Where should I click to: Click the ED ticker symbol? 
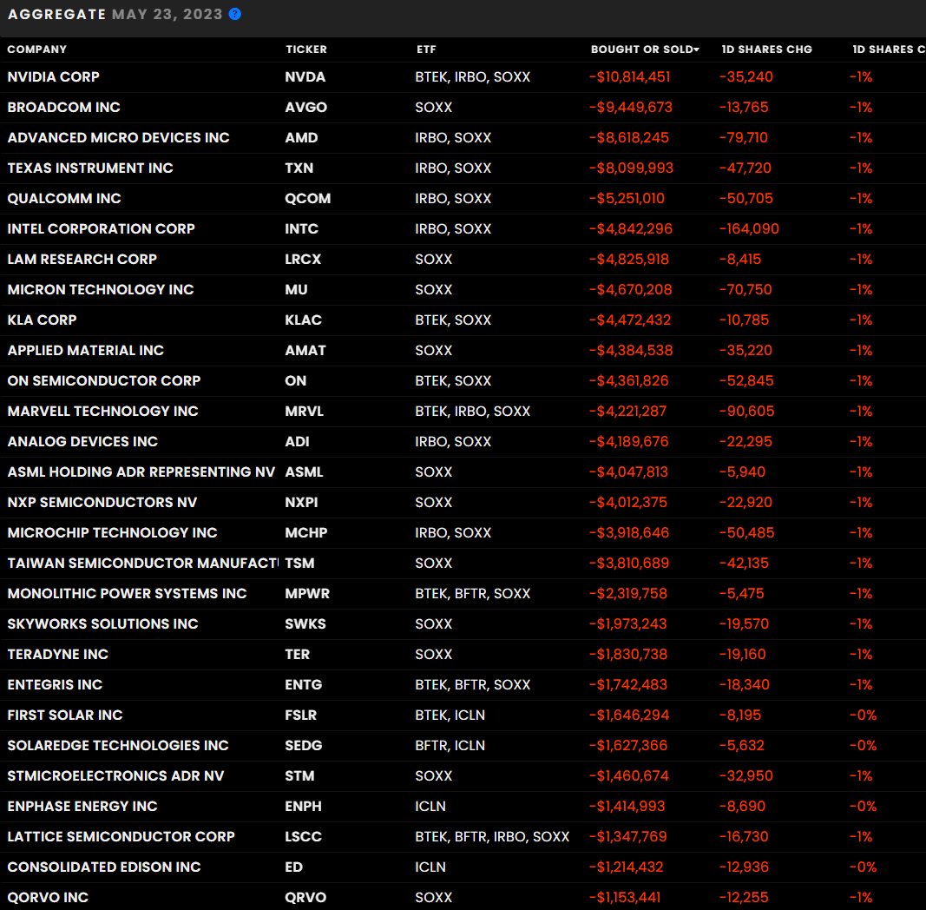pyautogui.click(x=293, y=867)
